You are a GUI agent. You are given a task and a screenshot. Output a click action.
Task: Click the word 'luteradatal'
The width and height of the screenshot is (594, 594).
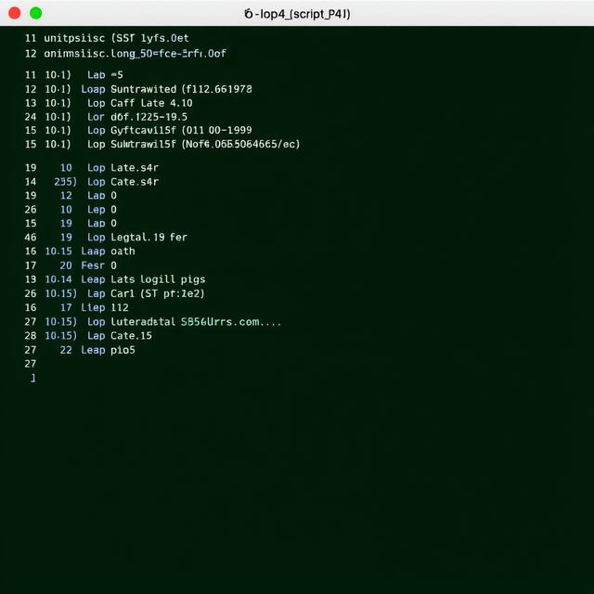[x=143, y=322]
